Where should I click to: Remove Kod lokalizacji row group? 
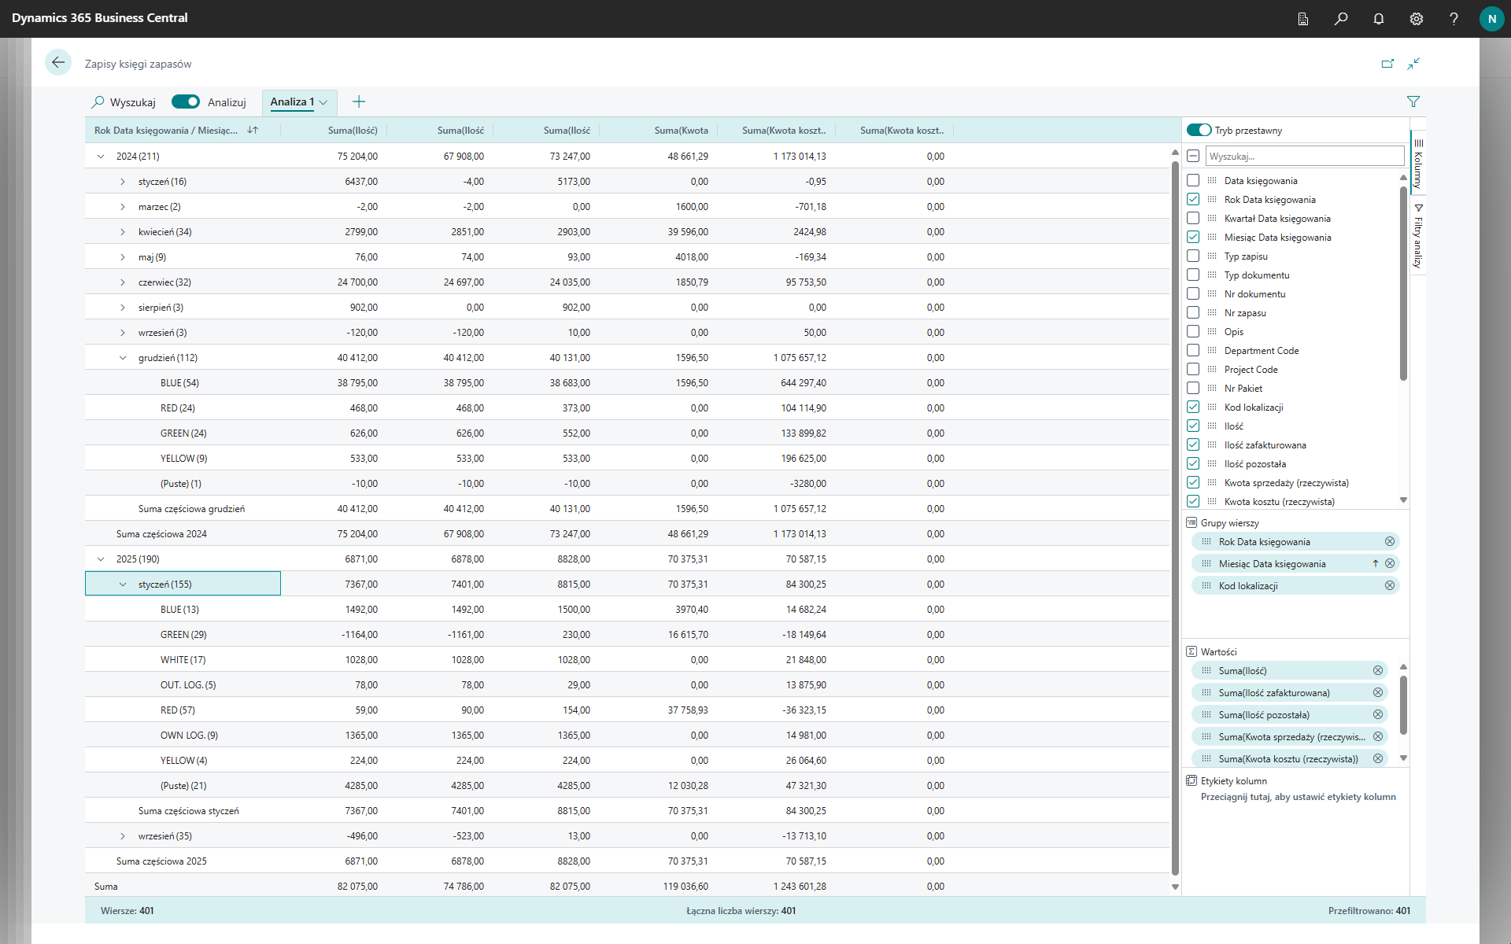(1390, 585)
